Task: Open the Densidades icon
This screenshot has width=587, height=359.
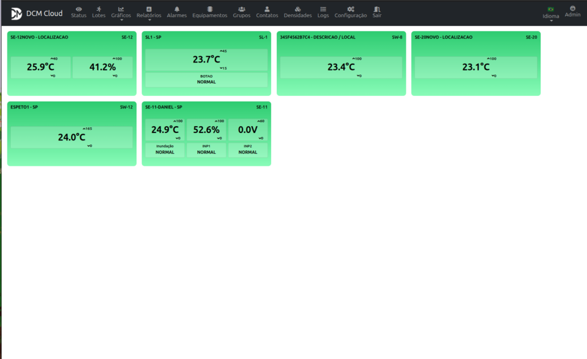Action: tap(298, 9)
